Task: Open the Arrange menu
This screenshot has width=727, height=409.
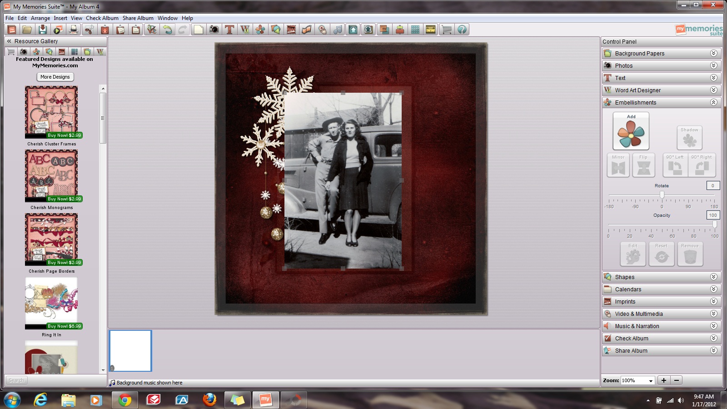Action: pyautogui.click(x=40, y=18)
